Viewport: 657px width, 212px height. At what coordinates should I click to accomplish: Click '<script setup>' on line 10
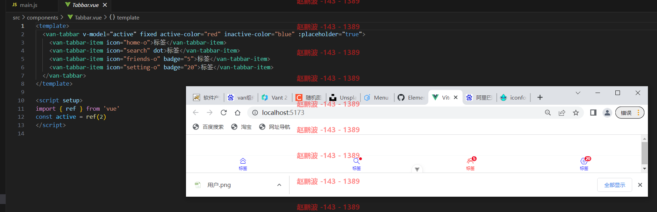pos(59,100)
